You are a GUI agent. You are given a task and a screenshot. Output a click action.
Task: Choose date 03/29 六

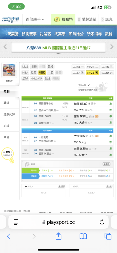click(107, 73)
